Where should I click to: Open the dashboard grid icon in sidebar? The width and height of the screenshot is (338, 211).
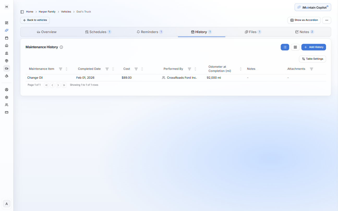(7, 23)
